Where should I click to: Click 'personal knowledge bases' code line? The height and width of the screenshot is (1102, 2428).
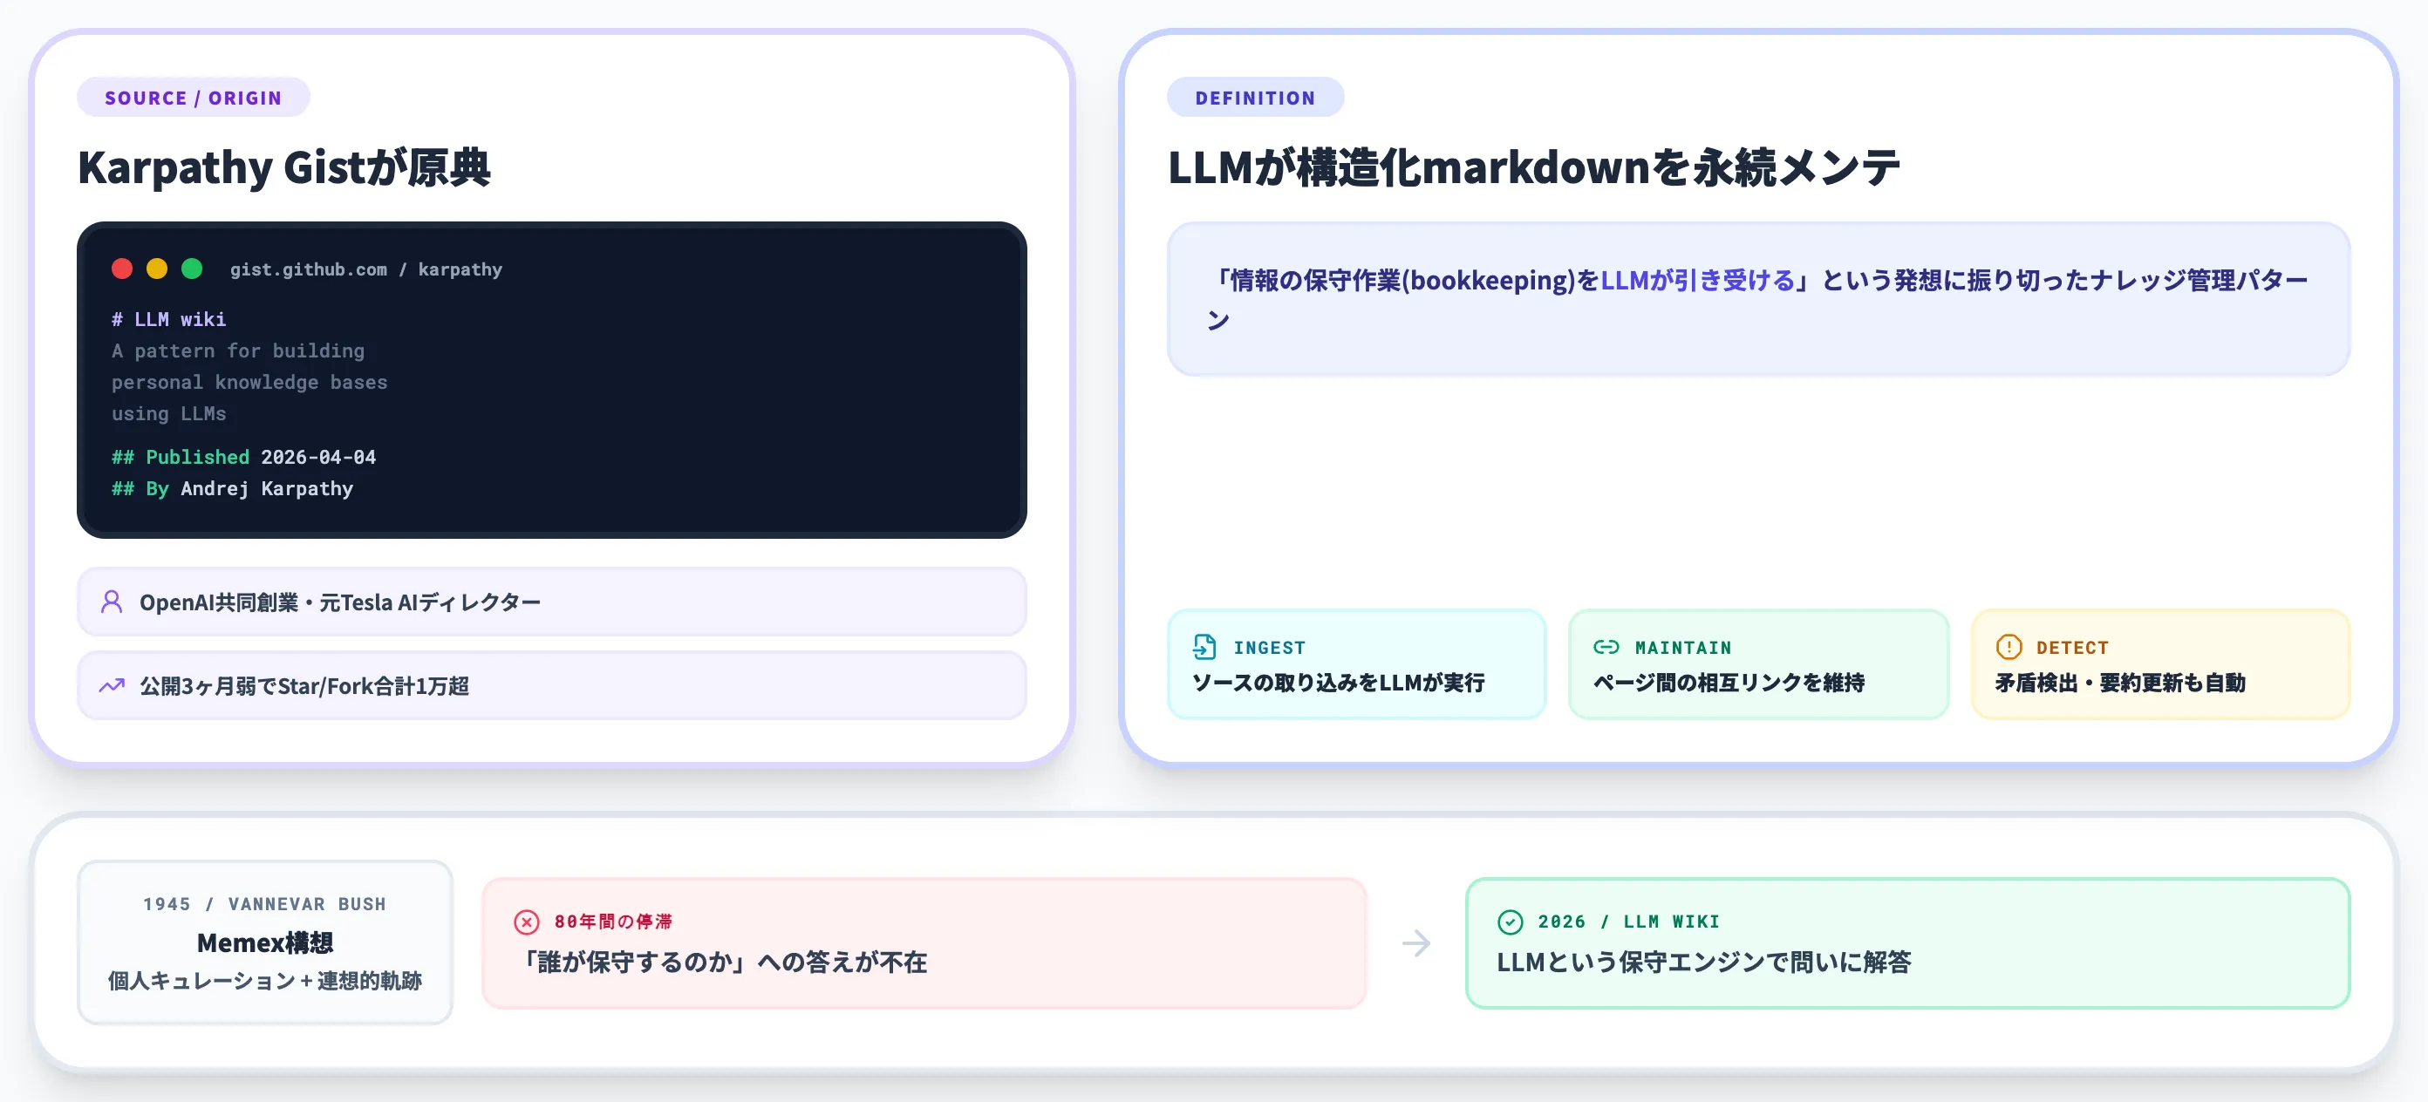coord(249,383)
